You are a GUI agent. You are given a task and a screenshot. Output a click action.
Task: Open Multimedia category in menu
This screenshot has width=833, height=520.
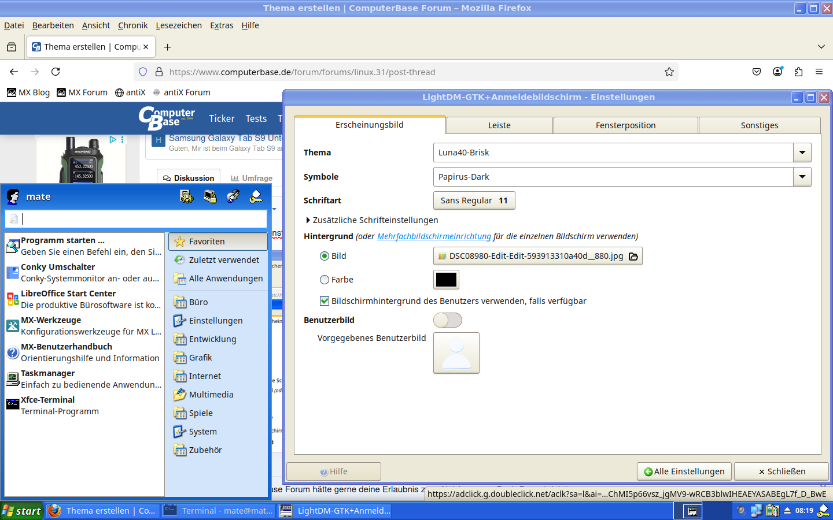[218, 395]
